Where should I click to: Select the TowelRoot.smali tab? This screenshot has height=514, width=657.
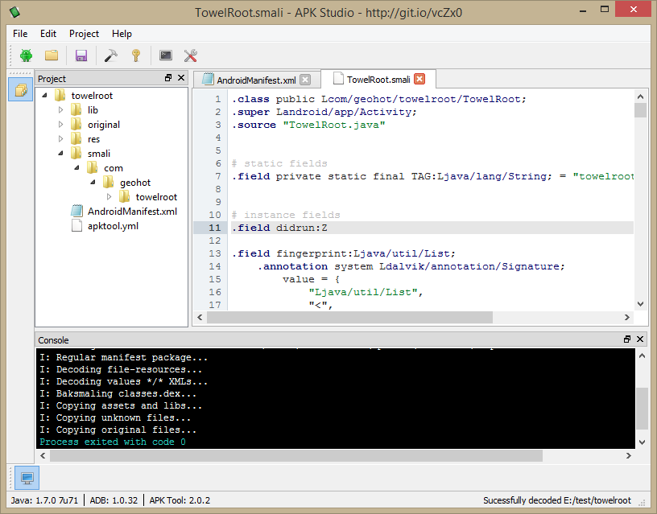point(378,80)
